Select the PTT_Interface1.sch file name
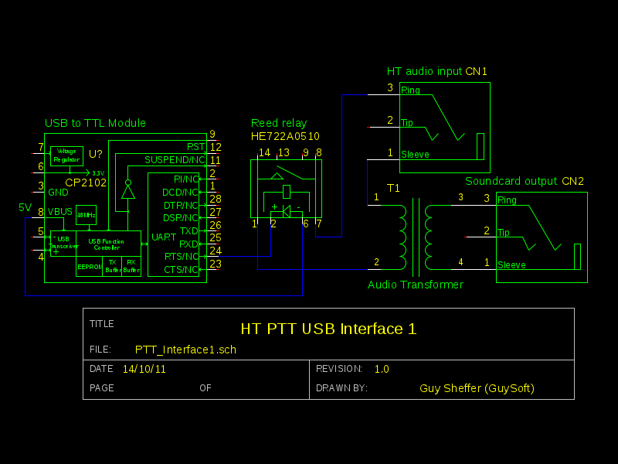618x464 pixels. (185, 350)
